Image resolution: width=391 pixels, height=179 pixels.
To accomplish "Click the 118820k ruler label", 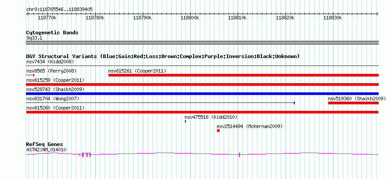I will 285,18.
